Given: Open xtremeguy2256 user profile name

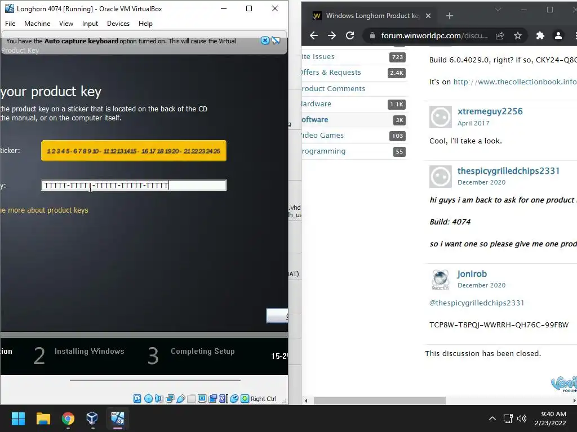Looking at the screenshot, I should coord(490,111).
